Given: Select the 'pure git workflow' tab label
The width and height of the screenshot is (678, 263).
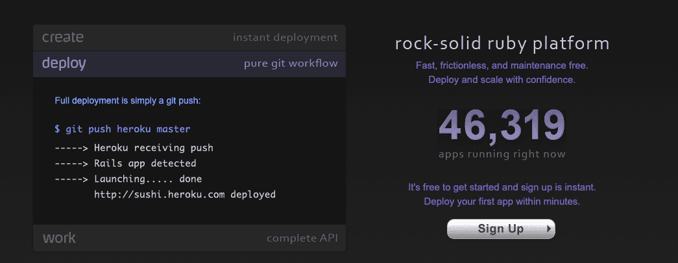Looking at the screenshot, I should 290,63.
